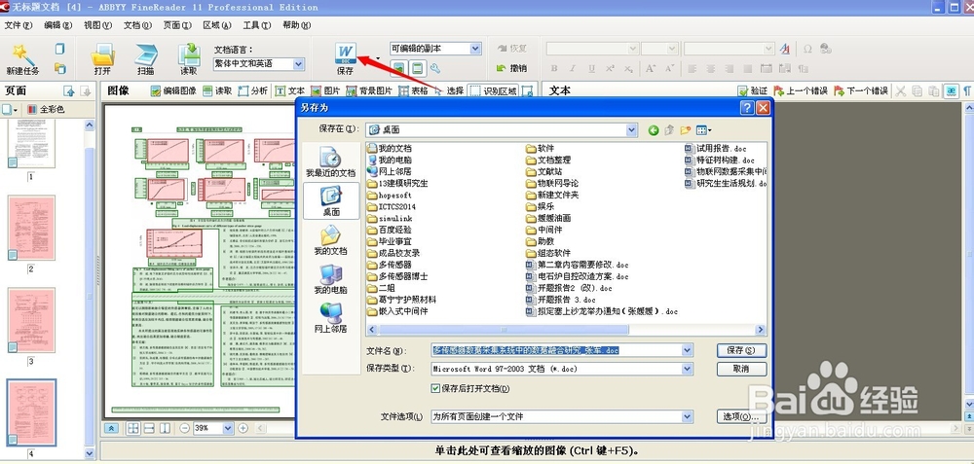Open the views menu dropdown in save dialog
The image size is (974, 464).
[x=704, y=129]
